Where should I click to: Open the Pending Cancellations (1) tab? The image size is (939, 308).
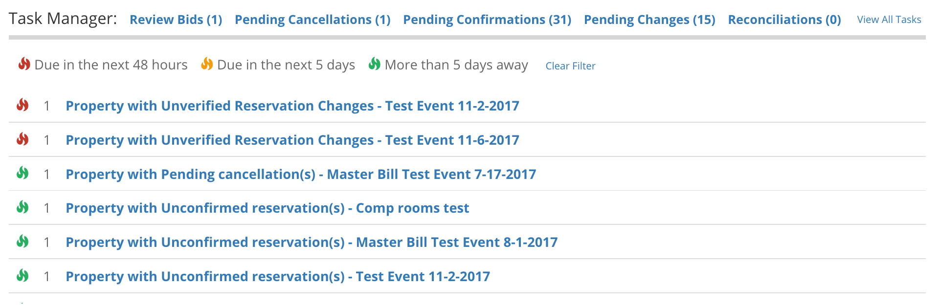pos(313,20)
